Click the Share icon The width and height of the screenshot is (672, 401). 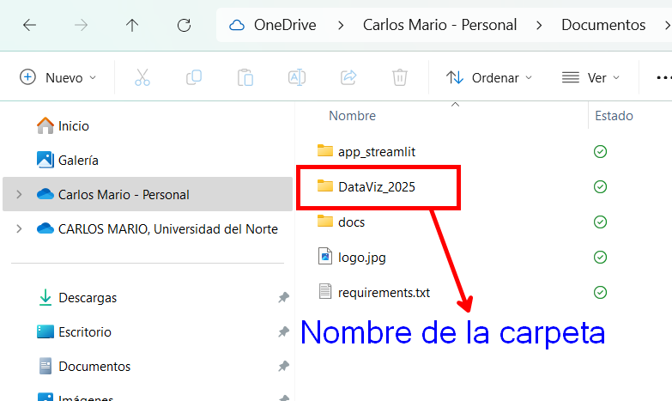coord(348,77)
